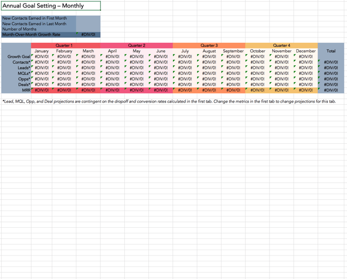This screenshot has width=347, height=279.
Task: Click the New Contacts Earned in First Month label
Action: [35, 18]
